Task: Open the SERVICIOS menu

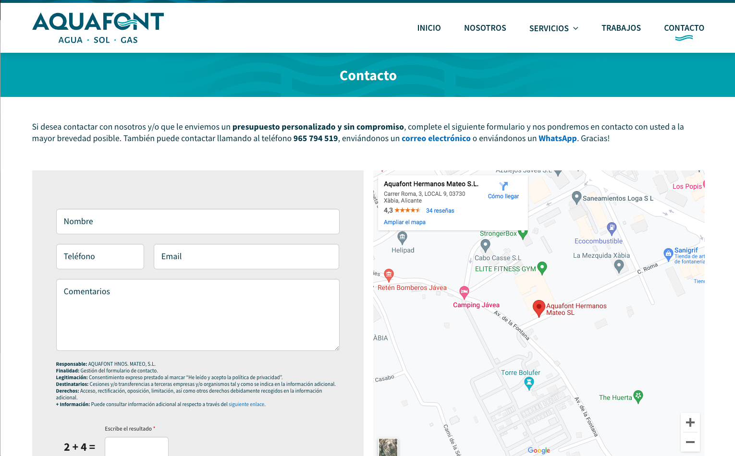Action: tap(549, 28)
